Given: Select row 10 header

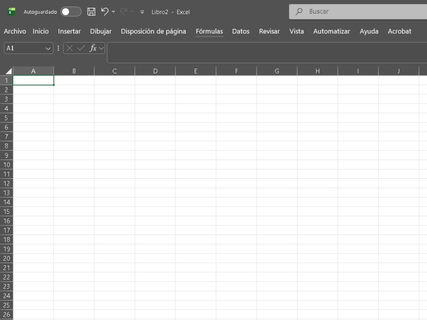Looking at the screenshot, I should pyautogui.click(x=6, y=165).
